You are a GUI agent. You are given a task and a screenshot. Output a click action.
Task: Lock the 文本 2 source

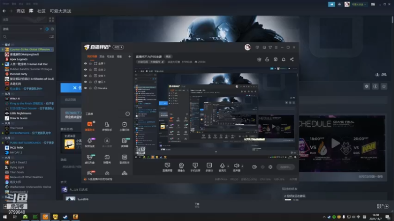(90, 70)
